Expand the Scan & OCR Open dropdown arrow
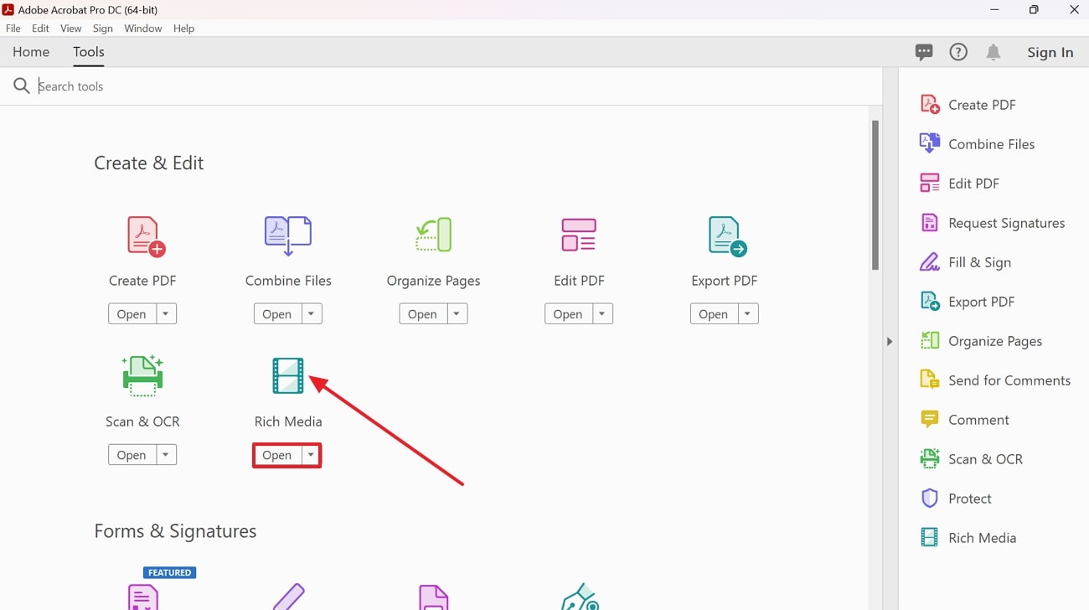Image resolution: width=1089 pixels, height=610 pixels. tap(165, 455)
